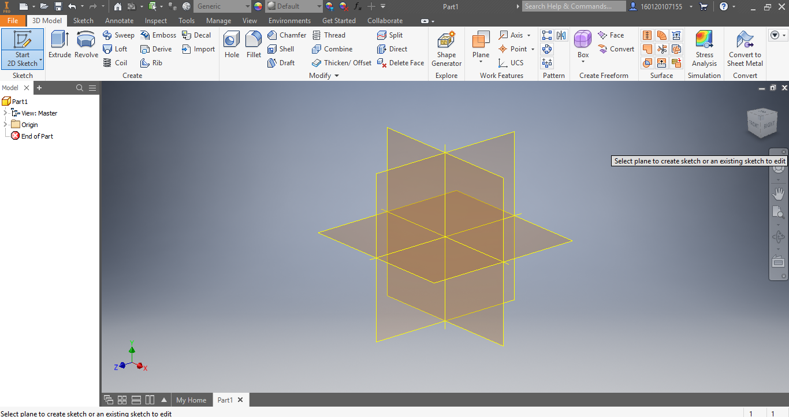Start the Coil feature
This screenshot has height=417, width=789.
tap(115, 63)
